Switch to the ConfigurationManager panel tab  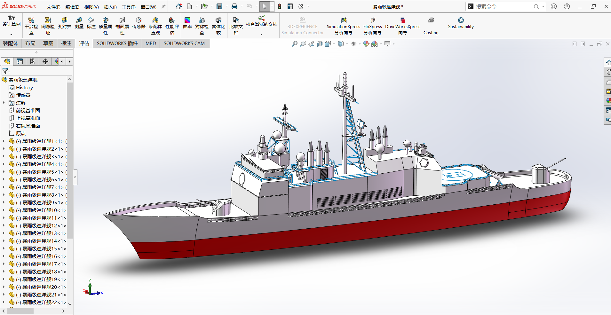(33, 61)
